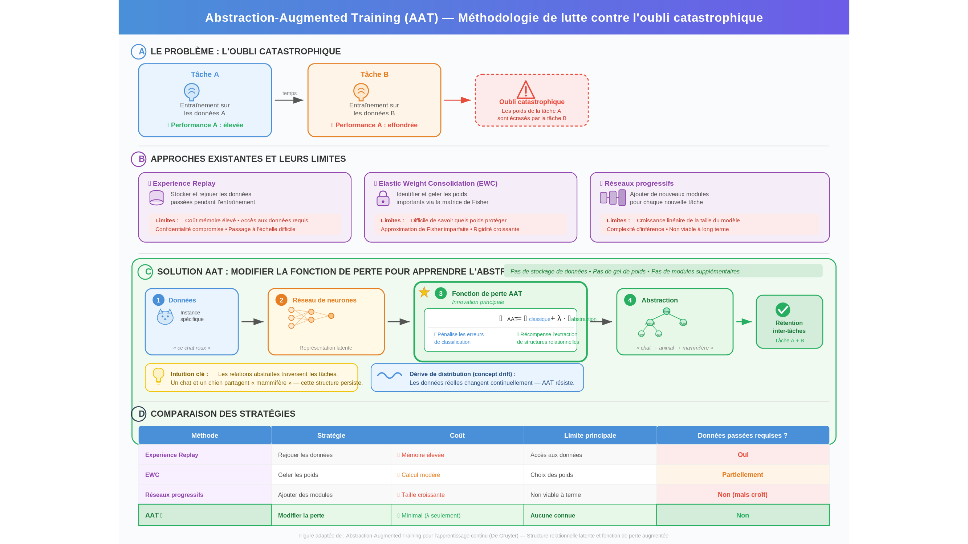Click the Méthode column header

[204, 435]
